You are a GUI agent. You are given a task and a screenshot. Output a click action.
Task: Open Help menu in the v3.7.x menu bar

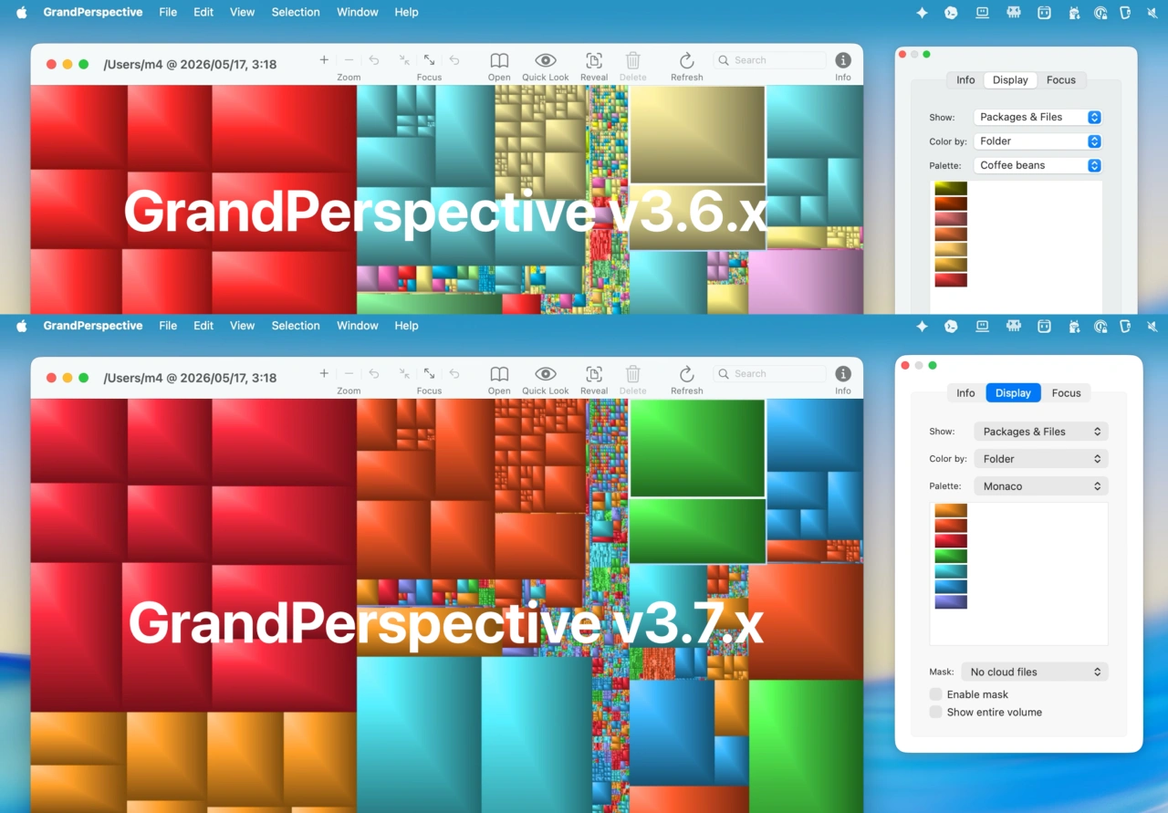[407, 326]
